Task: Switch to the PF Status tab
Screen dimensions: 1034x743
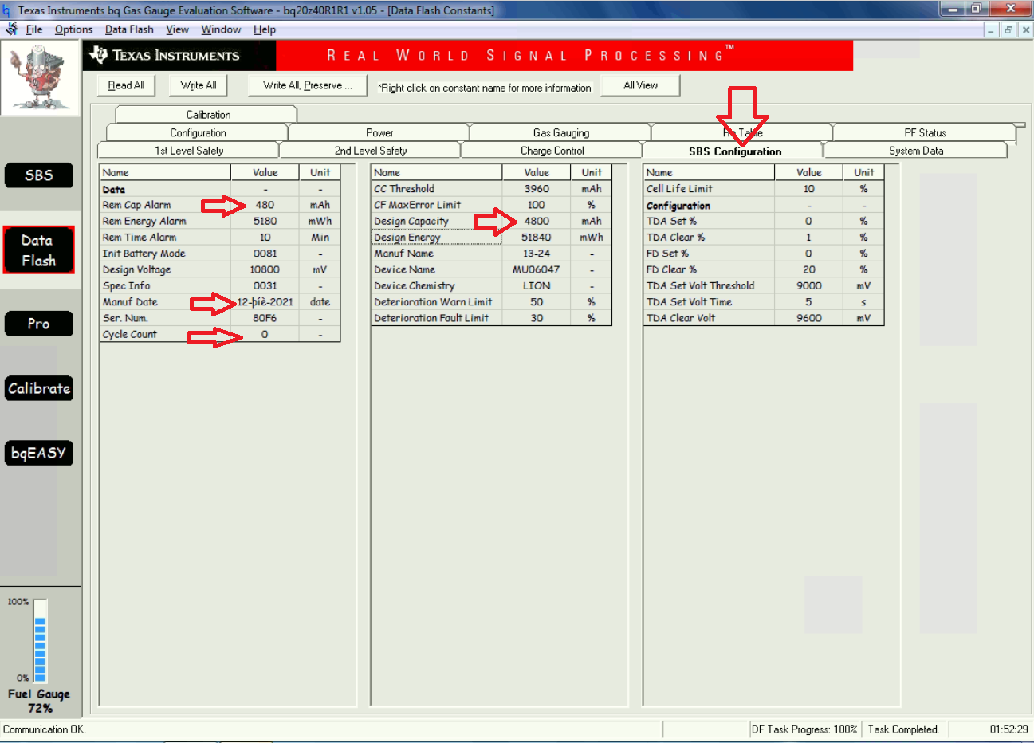Action: [x=925, y=132]
